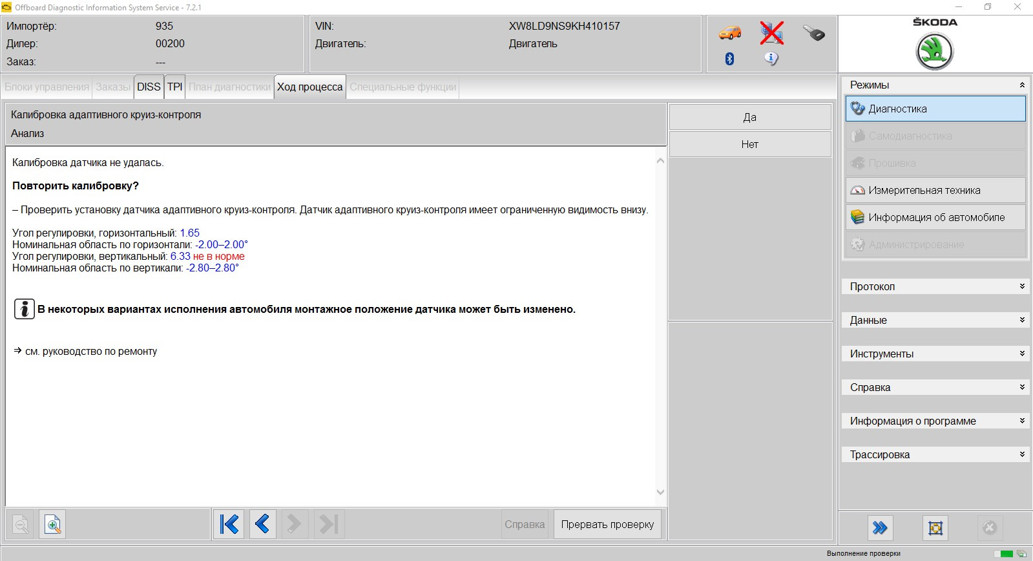Click the importer number 935
Image resolution: width=1033 pixels, height=561 pixels.
(x=164, y=26)
